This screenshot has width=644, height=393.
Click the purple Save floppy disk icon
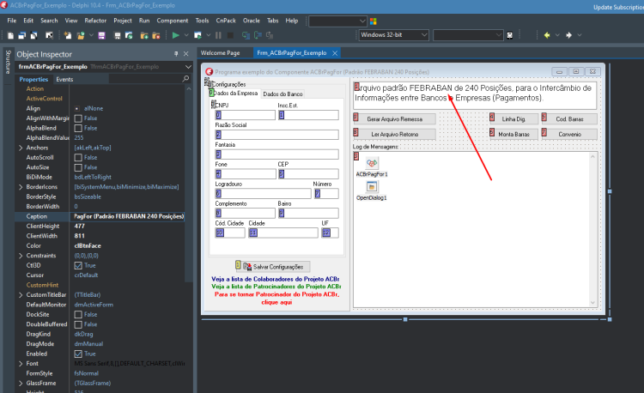[x=102, y=36]
